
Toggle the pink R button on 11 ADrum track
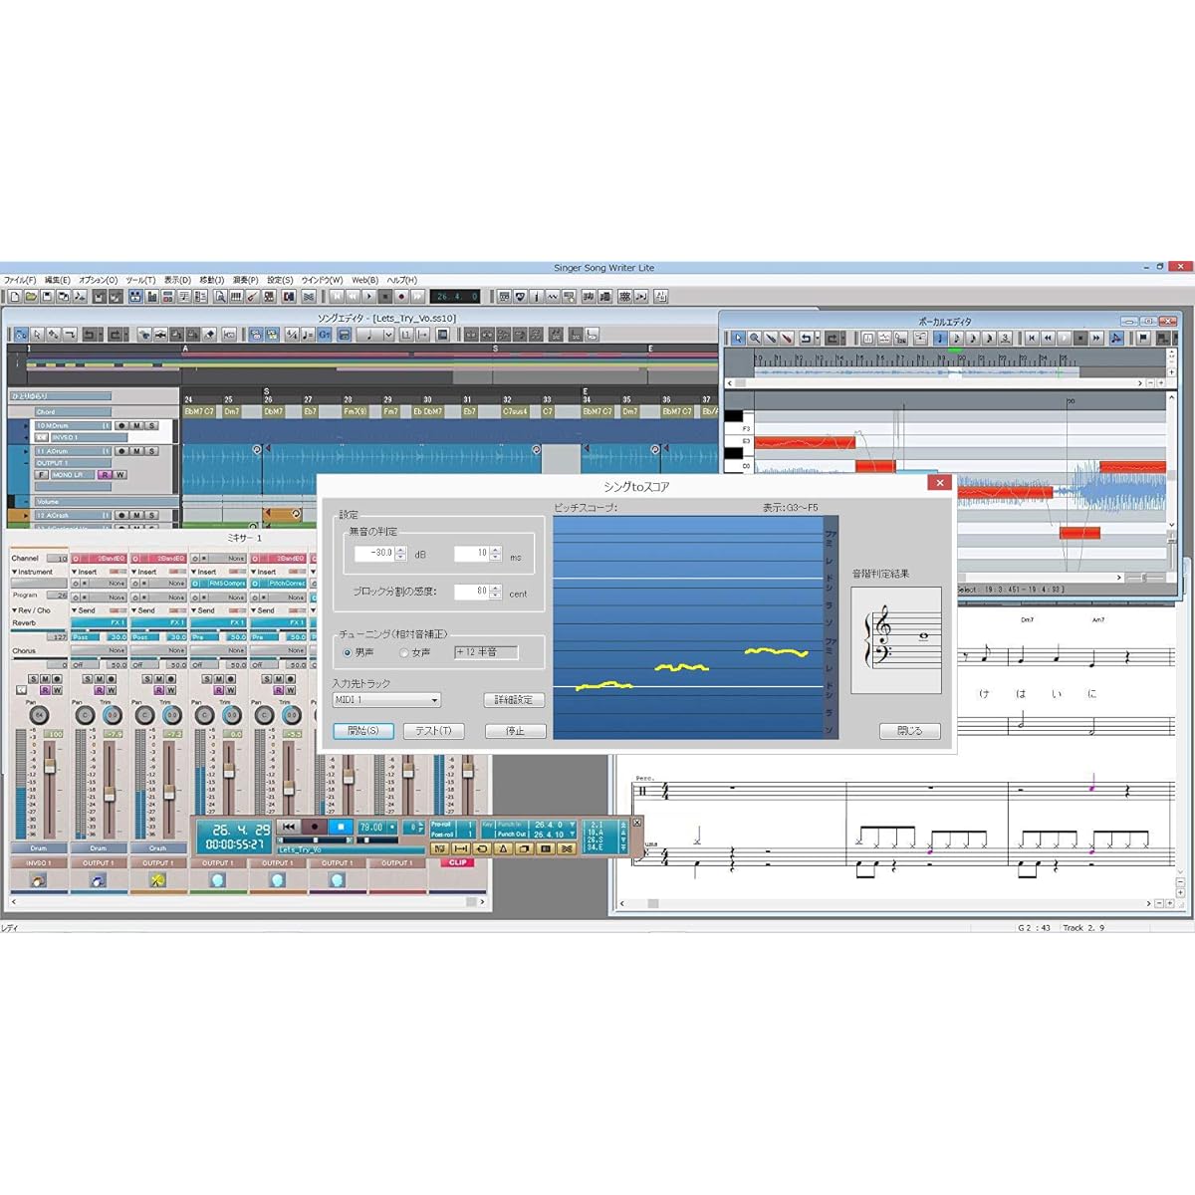point(105,475)
